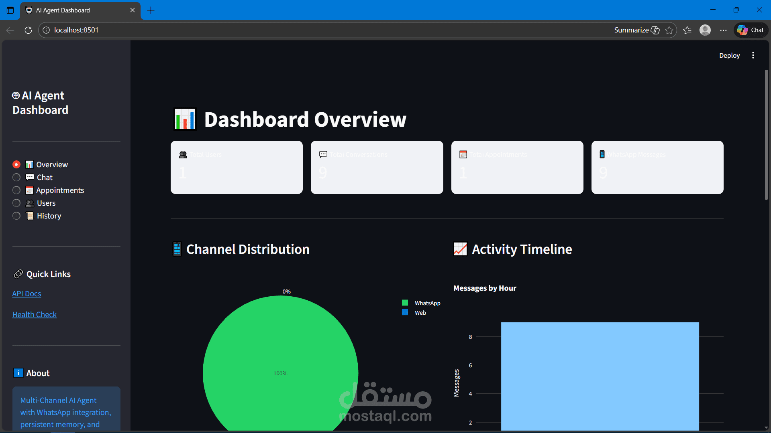Click the info icon beside About
Viewport: 771px width, 433px height.
point(18,373)
